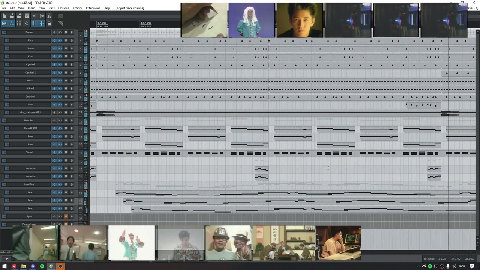The height and width of the screenshot is (270, 480).
Task: Click the folder icon on Bgm track
Action: (x=4, y=216)
